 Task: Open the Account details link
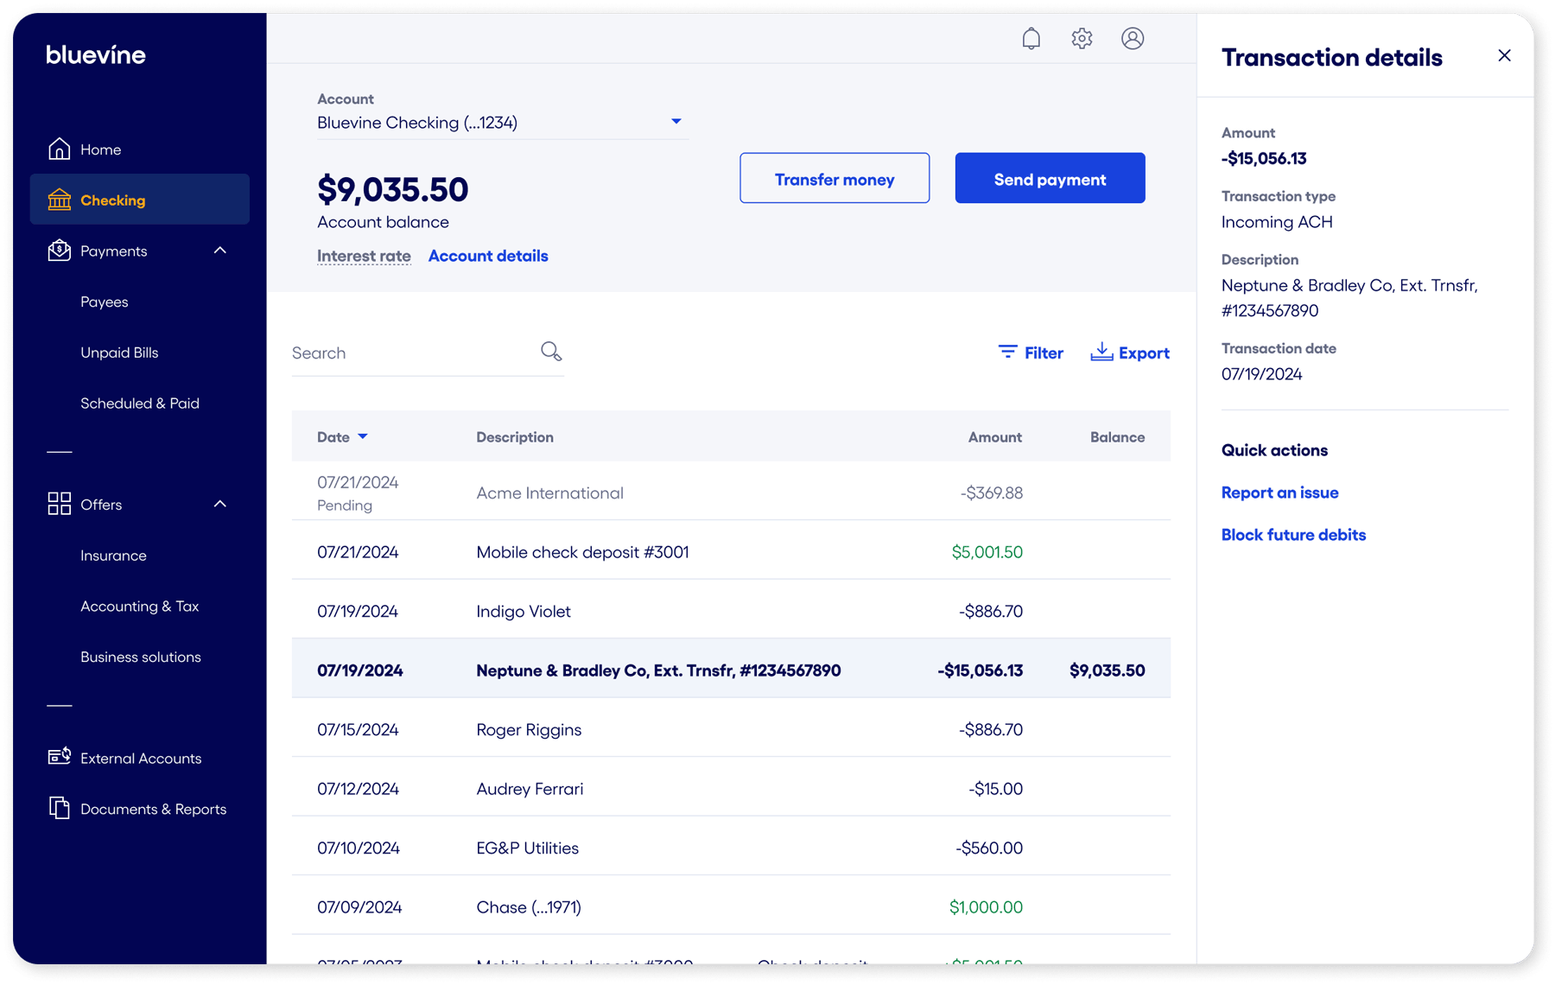pos(488,256)
